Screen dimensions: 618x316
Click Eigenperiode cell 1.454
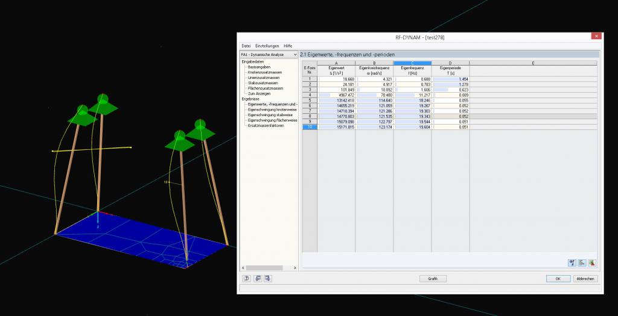coord(450,79)
